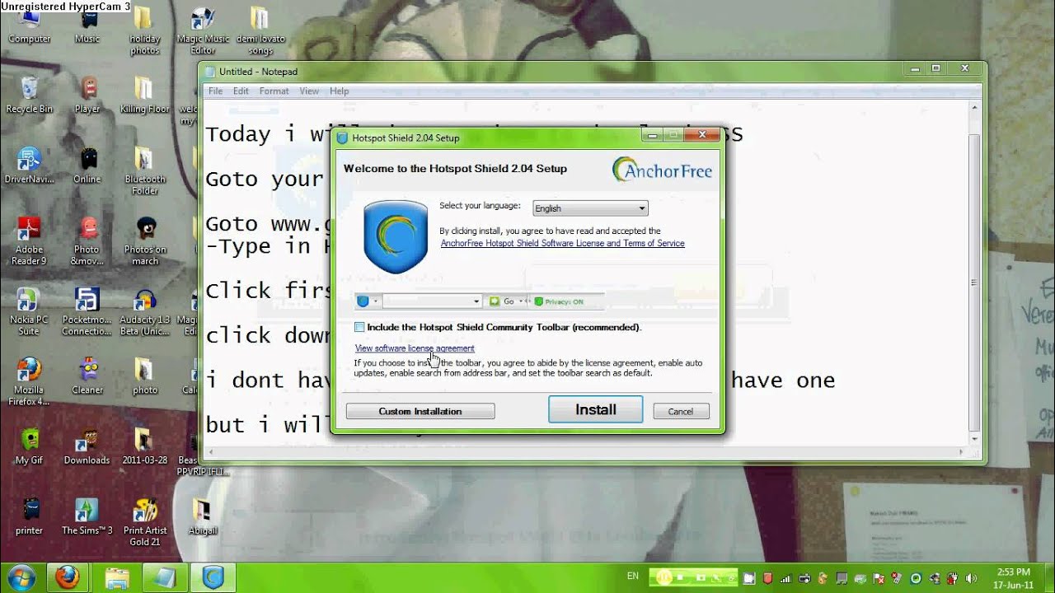Viewport: 1055px width, 593px height.
Task: Open Downloads desktop shortcut
Action: [x=87, y=446]
